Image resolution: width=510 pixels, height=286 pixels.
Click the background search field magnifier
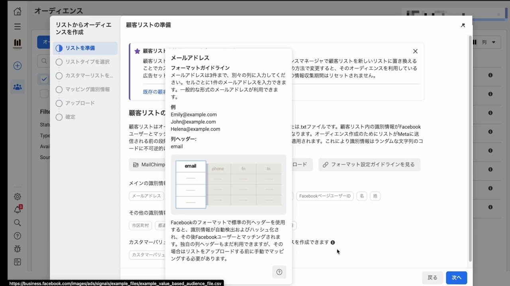point(44,61)
